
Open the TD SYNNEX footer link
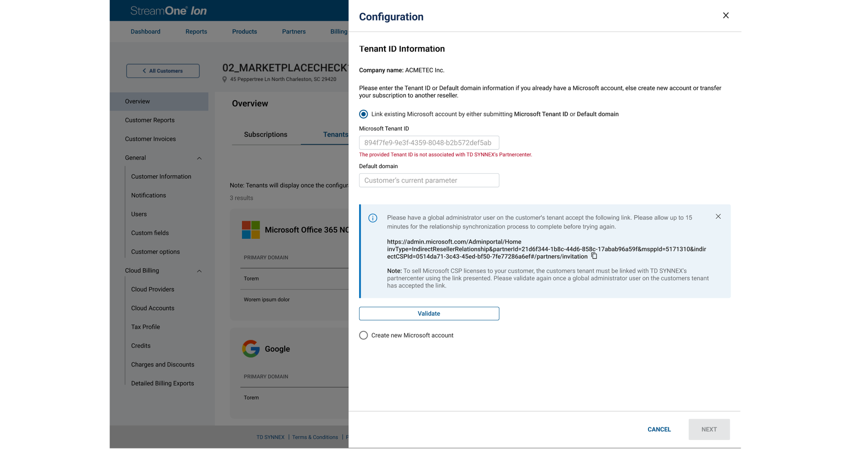270,437
